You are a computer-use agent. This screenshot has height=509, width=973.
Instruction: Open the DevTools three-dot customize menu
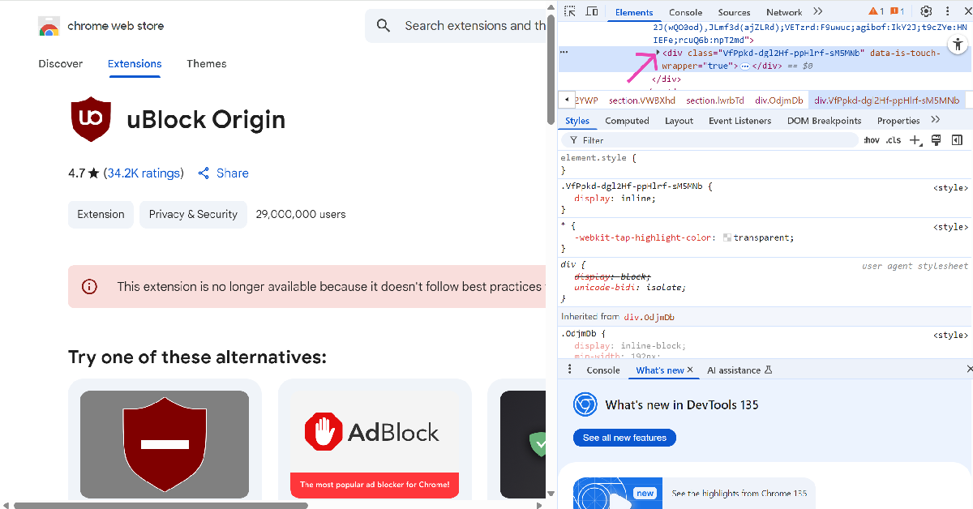tap(947, 11)
